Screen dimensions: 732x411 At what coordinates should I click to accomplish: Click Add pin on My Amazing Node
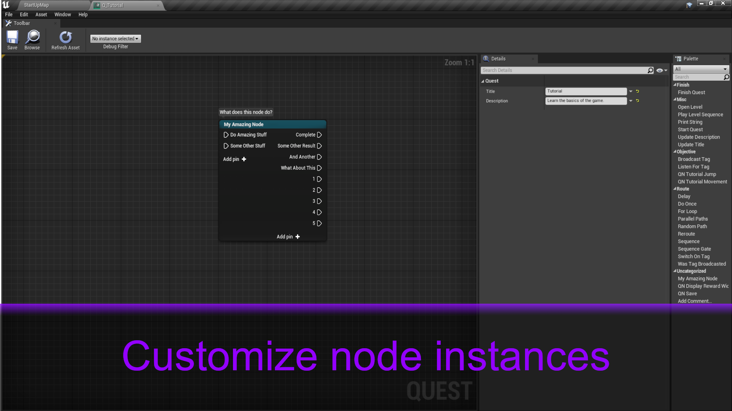[234, 159]
